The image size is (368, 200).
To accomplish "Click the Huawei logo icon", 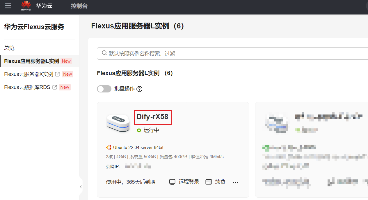I will point(26,6).
